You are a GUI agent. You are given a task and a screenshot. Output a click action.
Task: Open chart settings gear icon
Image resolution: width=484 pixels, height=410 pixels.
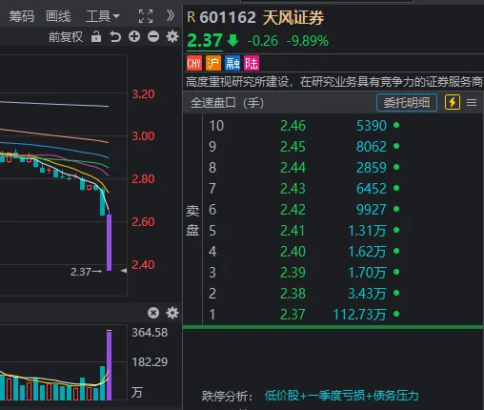pyautogui.click(x=172, y=36)
